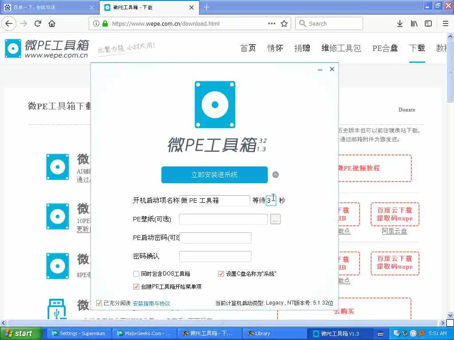The image size is (454, 340).
Task: Open the PE合盘 navigation item
Action: 385,48
